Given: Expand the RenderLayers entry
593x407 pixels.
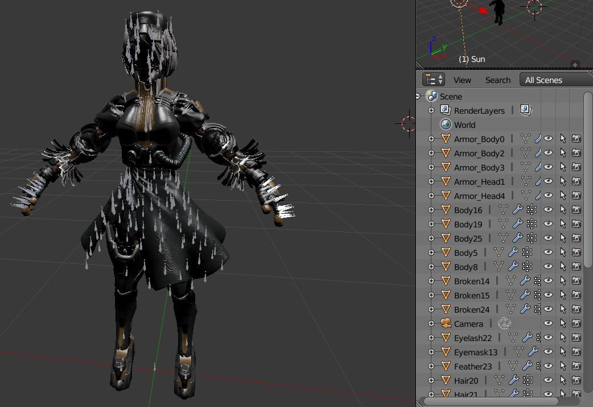Looking at the screenshot, I should click(x=431, y=110).
